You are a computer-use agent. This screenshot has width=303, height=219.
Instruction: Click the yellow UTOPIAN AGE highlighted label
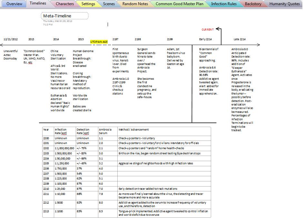(99, 42)
